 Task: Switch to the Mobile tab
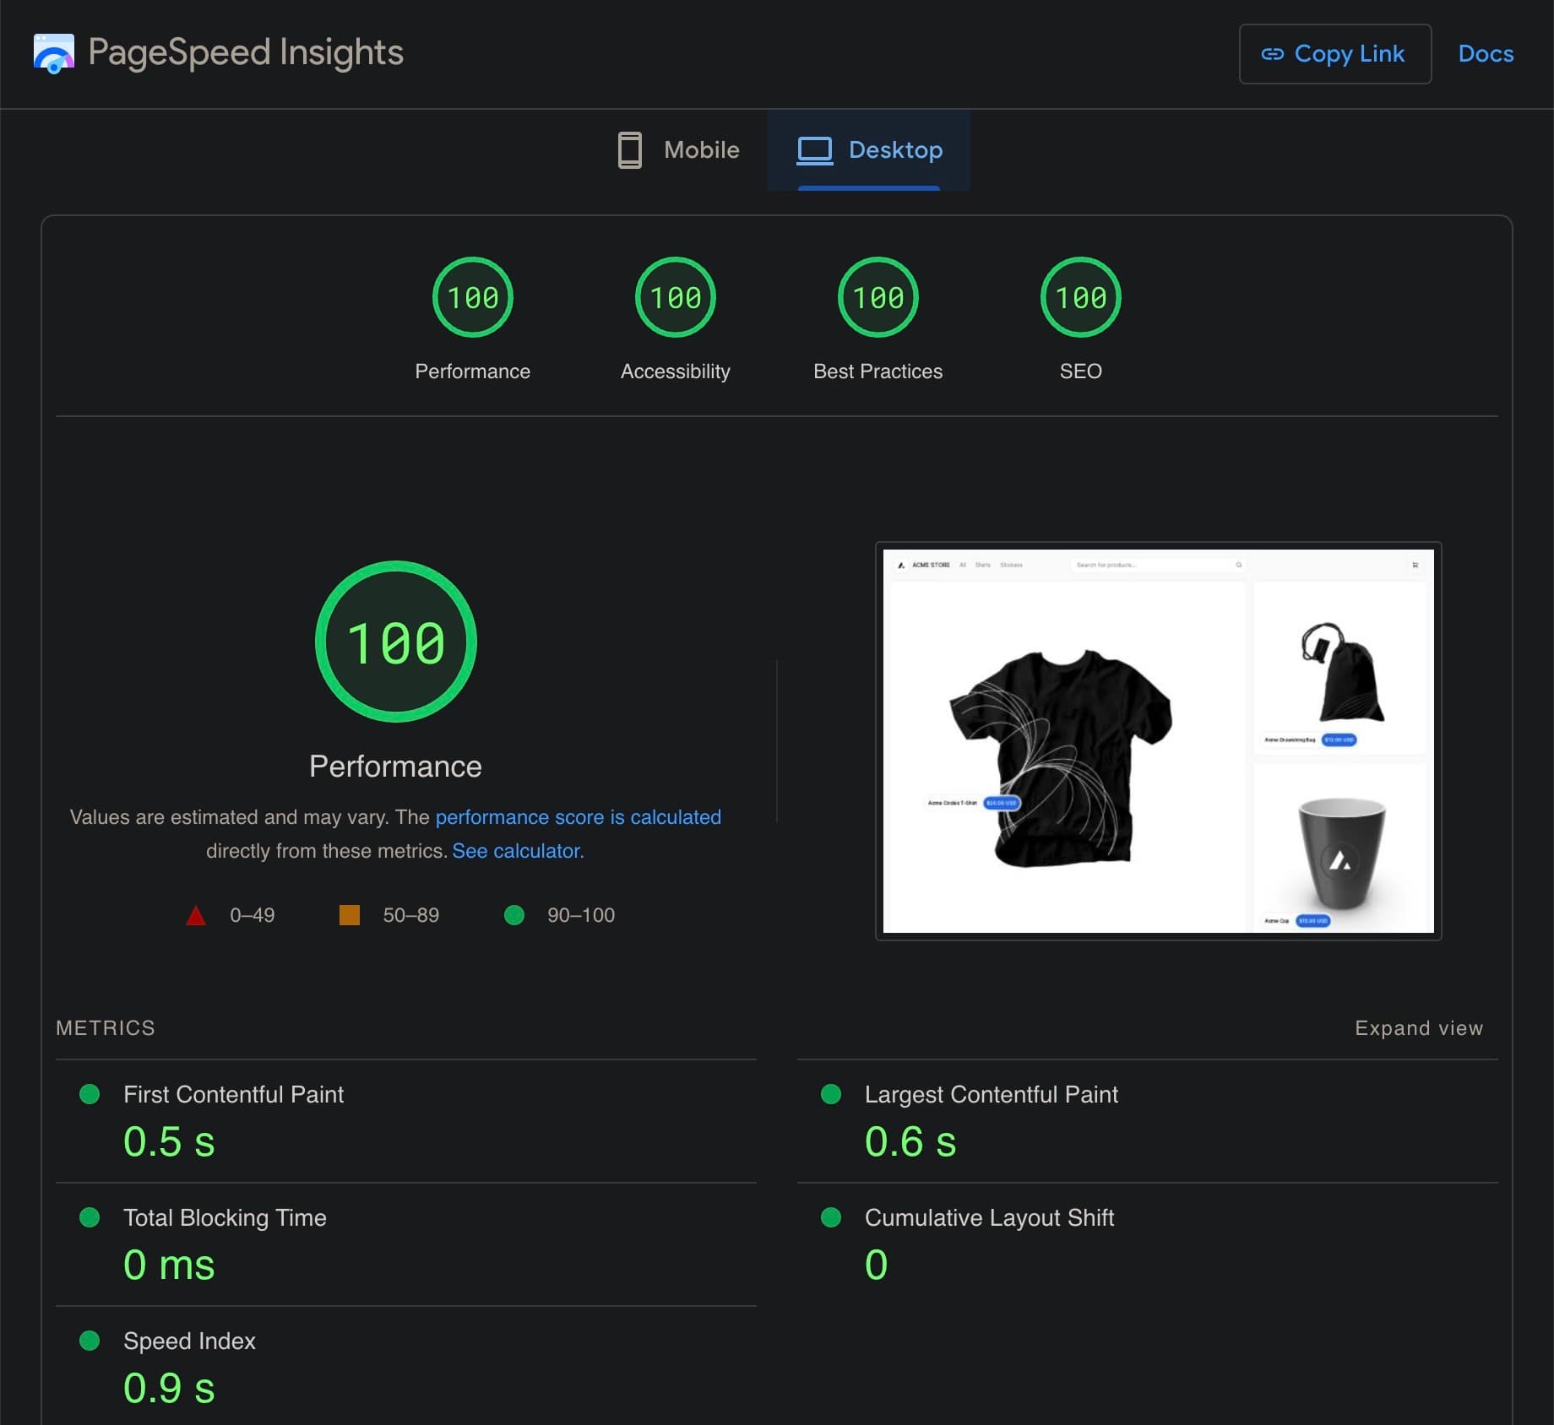701,149
